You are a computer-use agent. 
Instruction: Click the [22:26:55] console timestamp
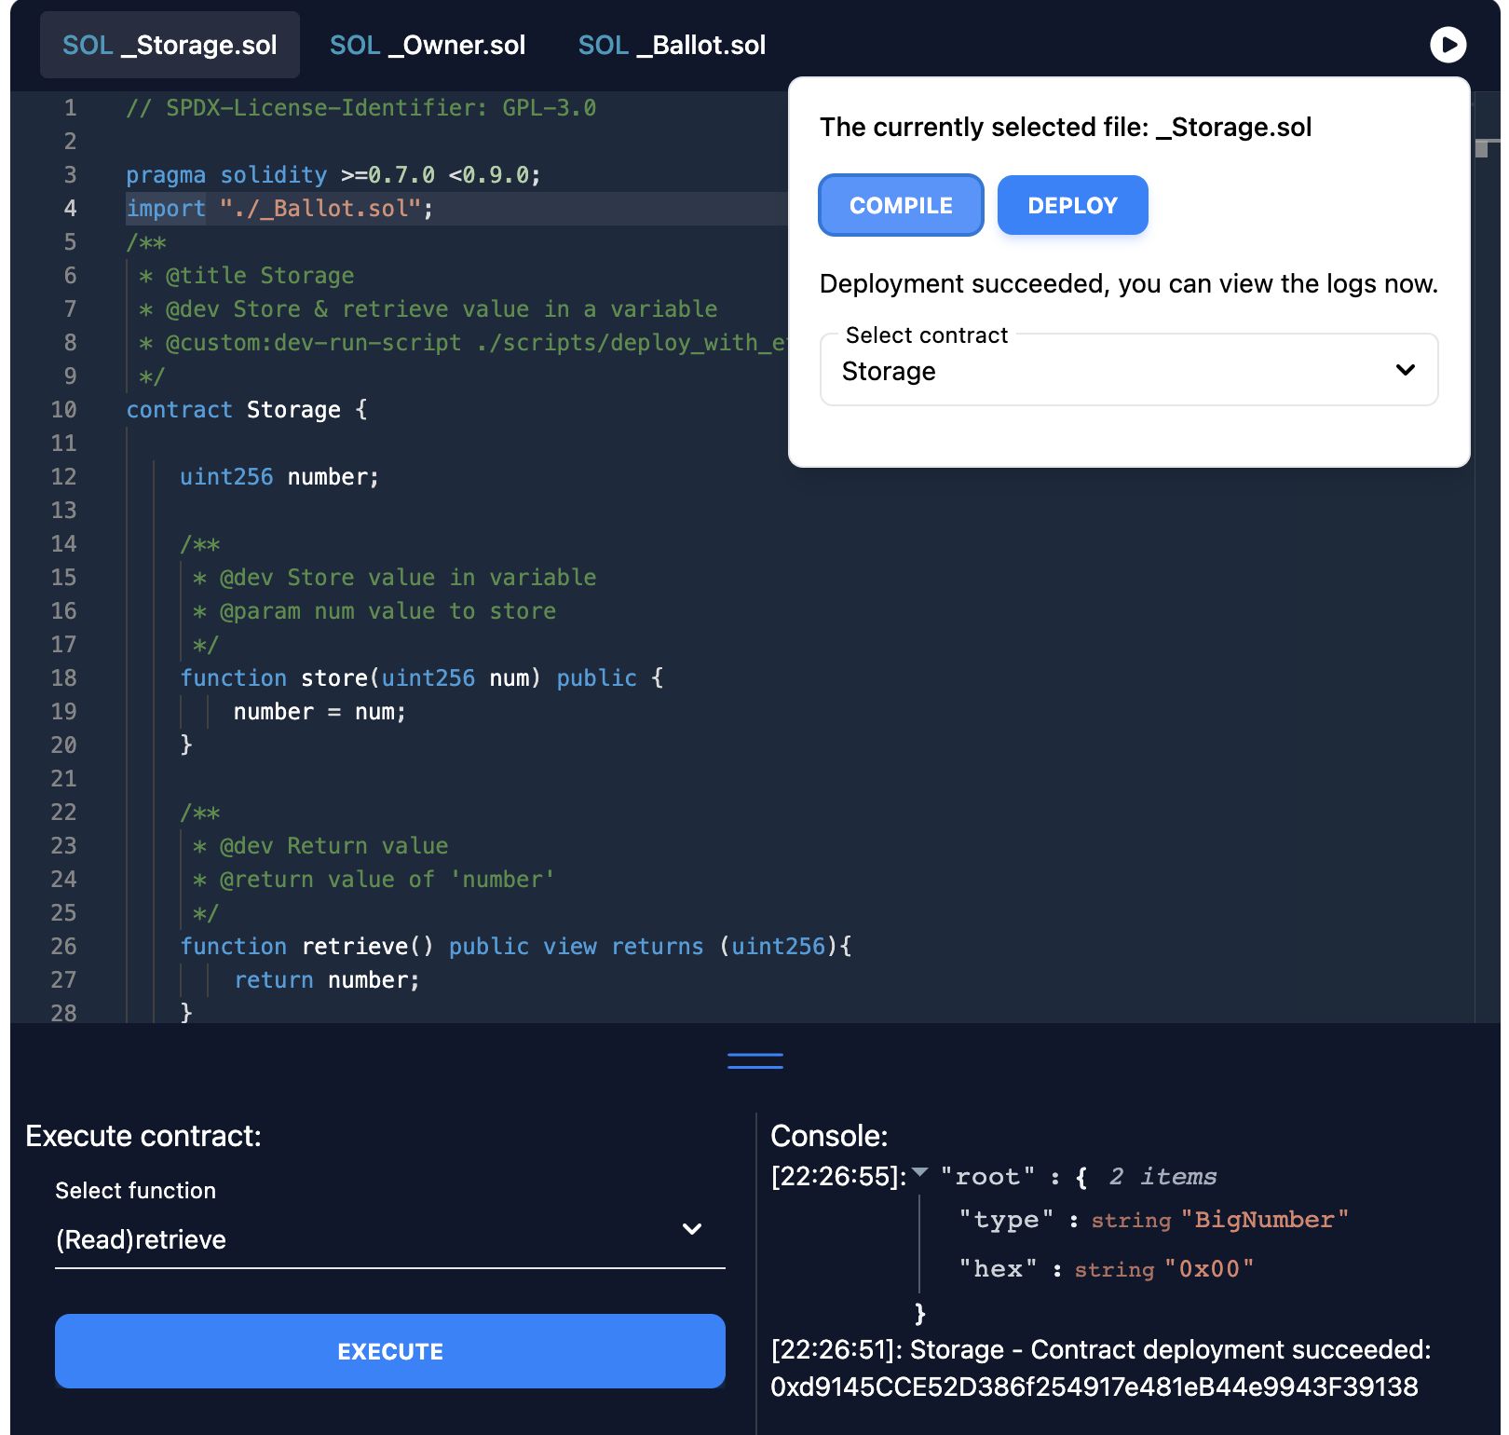[839, 1177]
